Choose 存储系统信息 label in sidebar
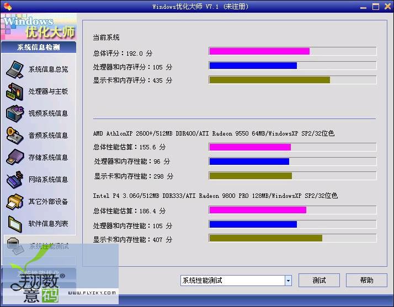The height and width of the screenshot is (307, 394). click(48, 158)
